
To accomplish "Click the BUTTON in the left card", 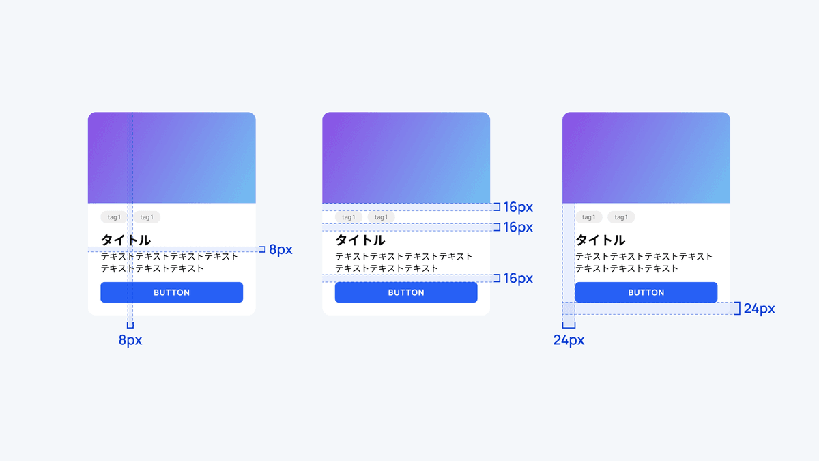I will coord(171,292).
